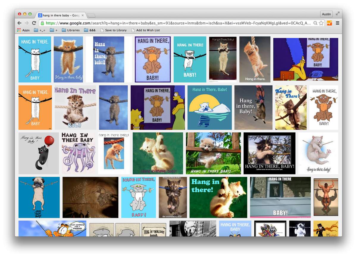Click the Austin profile button

(326, 14)
